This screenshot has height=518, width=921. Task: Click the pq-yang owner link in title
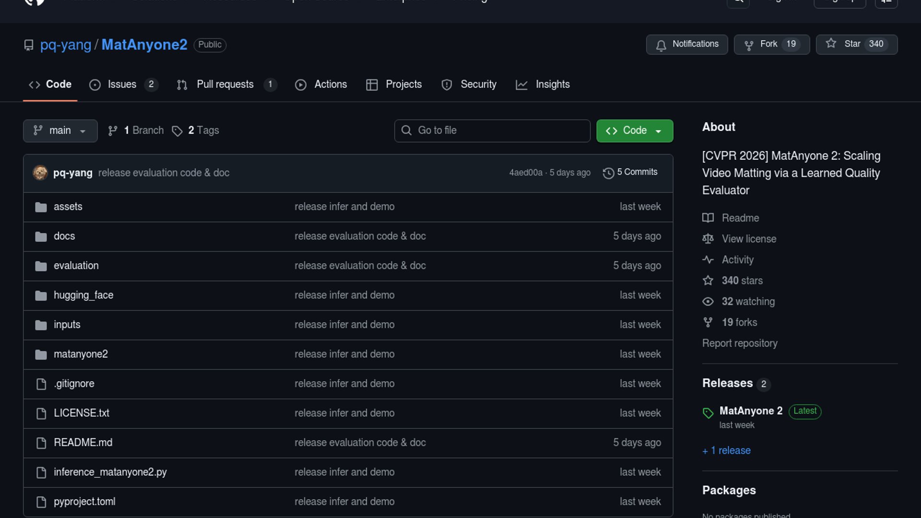(x=65, y=45)
